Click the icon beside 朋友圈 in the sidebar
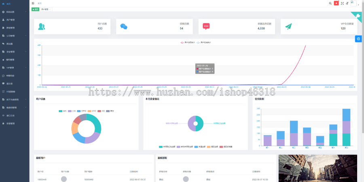The height and width of the screenshot is (182, 364). point(3,44)
